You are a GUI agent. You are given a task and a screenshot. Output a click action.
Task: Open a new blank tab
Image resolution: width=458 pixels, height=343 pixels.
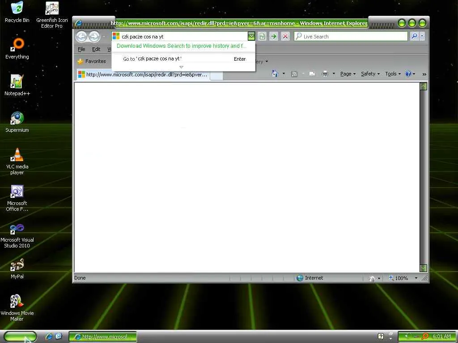(x=216, y=75)
